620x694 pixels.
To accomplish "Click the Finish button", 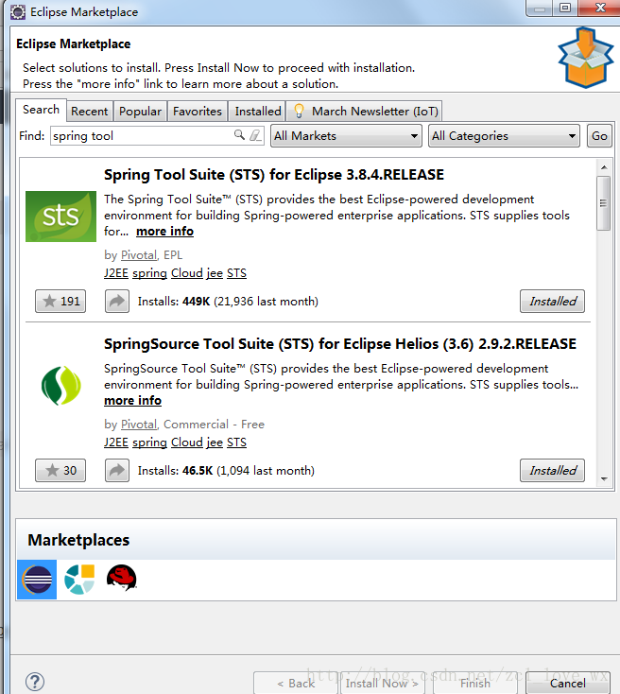I will point(475,684).
